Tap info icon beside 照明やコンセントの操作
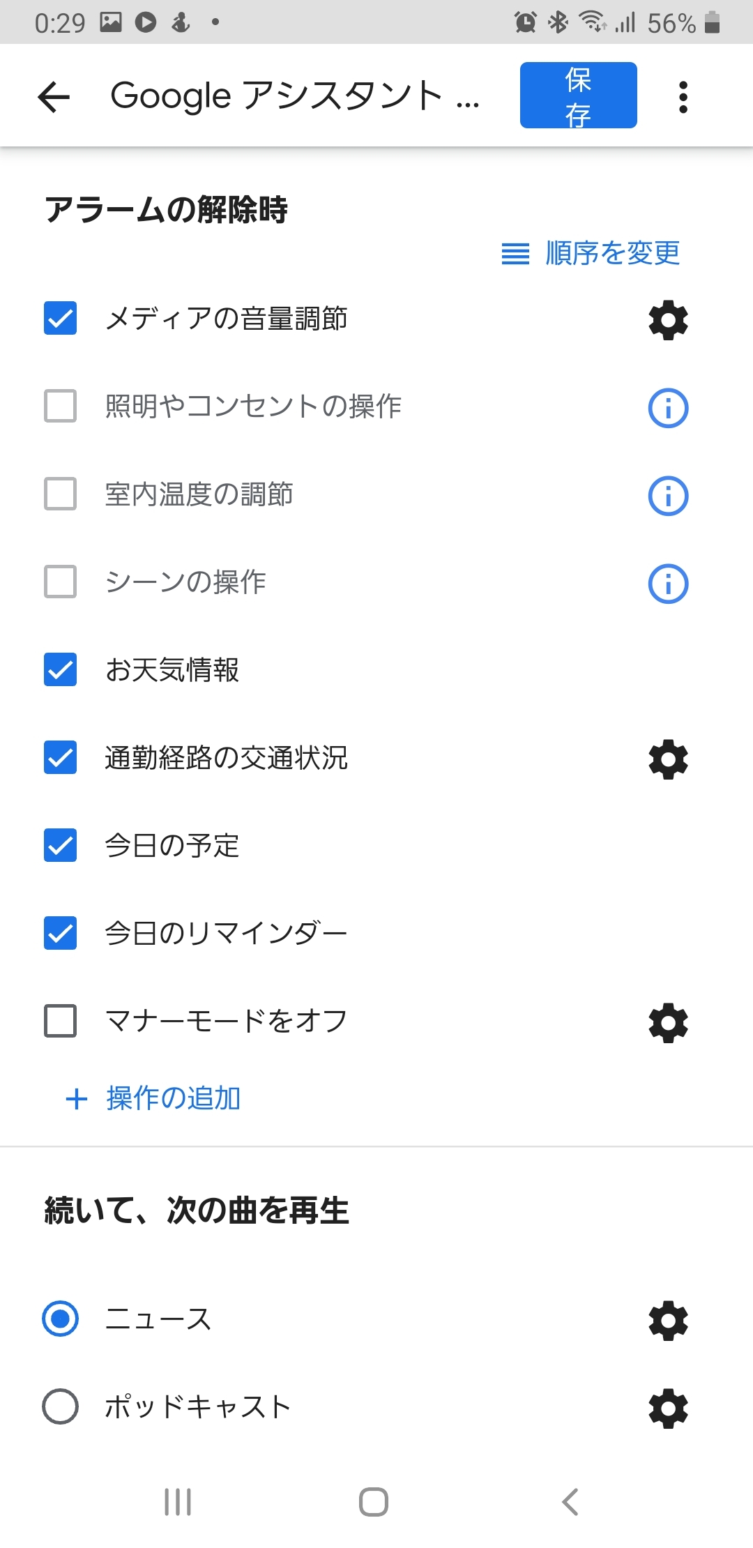Screen dimensions: 753x1548 point(668,408)
